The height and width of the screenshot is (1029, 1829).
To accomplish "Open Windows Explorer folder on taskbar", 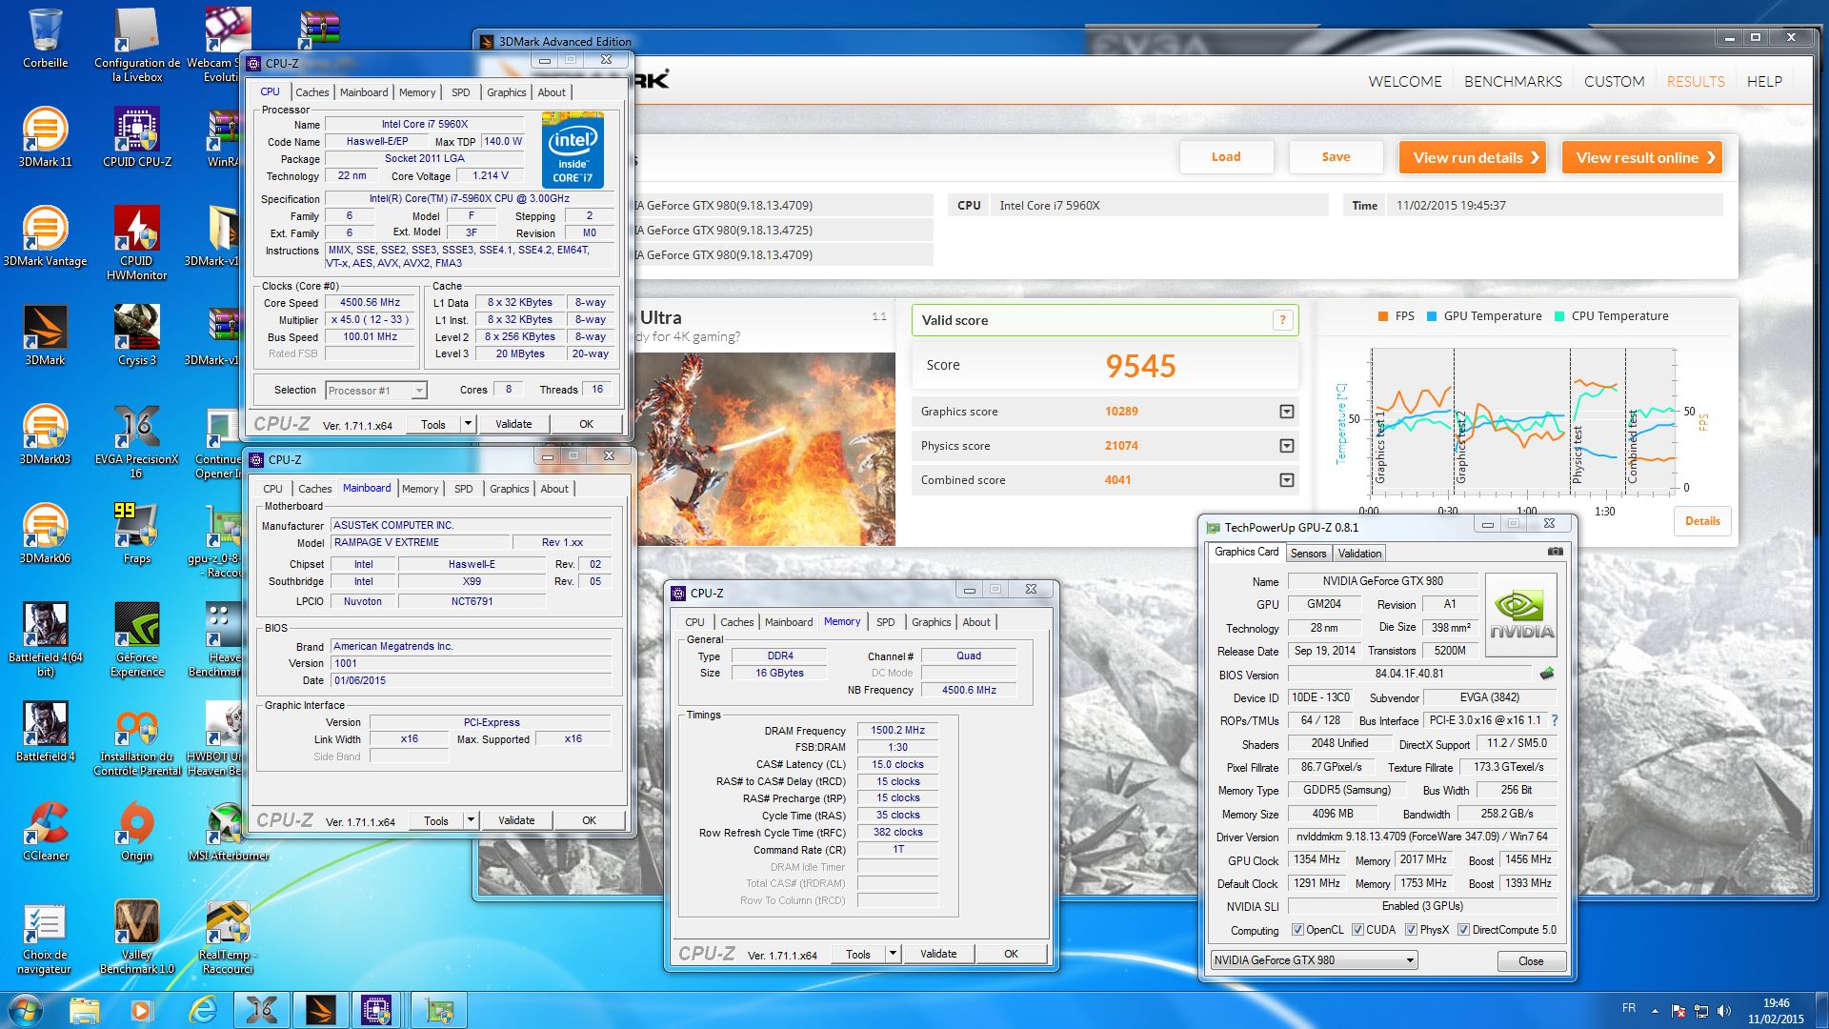I will [84, 1010].
